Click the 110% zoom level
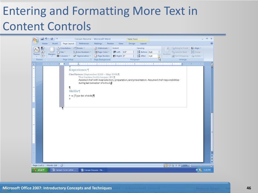 point(185,165)
